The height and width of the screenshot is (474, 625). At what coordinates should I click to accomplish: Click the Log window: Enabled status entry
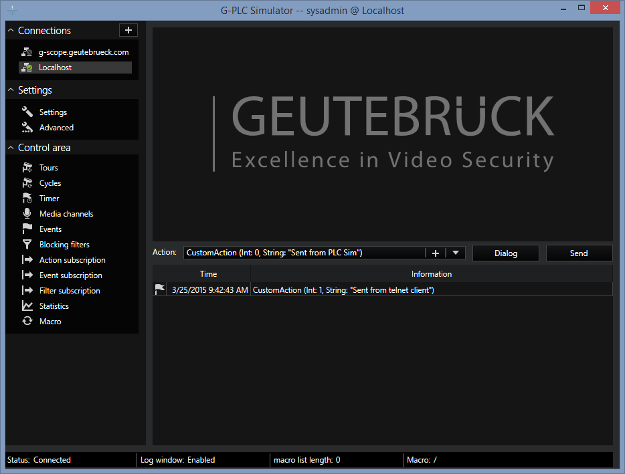tap(177, 460)
